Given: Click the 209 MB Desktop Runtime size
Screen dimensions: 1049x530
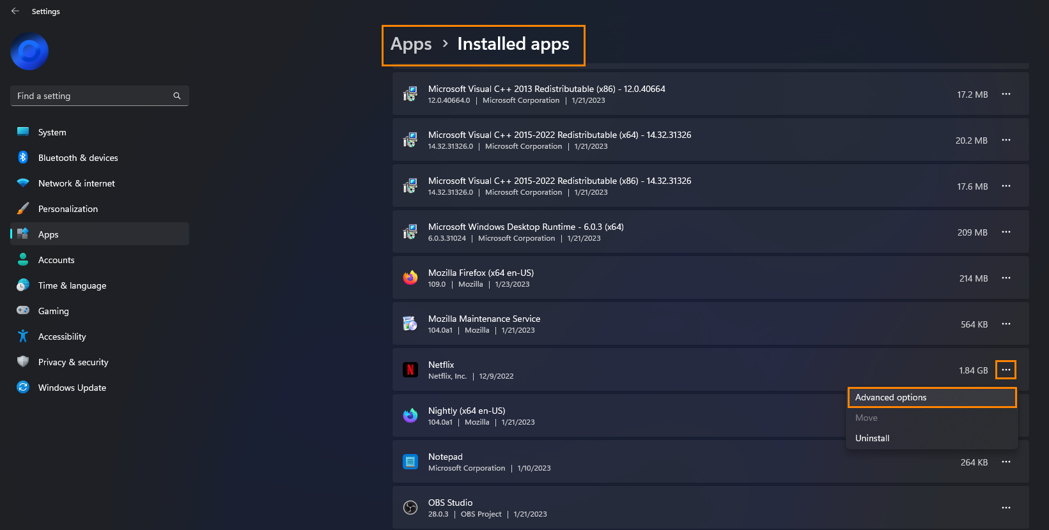Looking at the screenshot, I should [x=972, y=232].
